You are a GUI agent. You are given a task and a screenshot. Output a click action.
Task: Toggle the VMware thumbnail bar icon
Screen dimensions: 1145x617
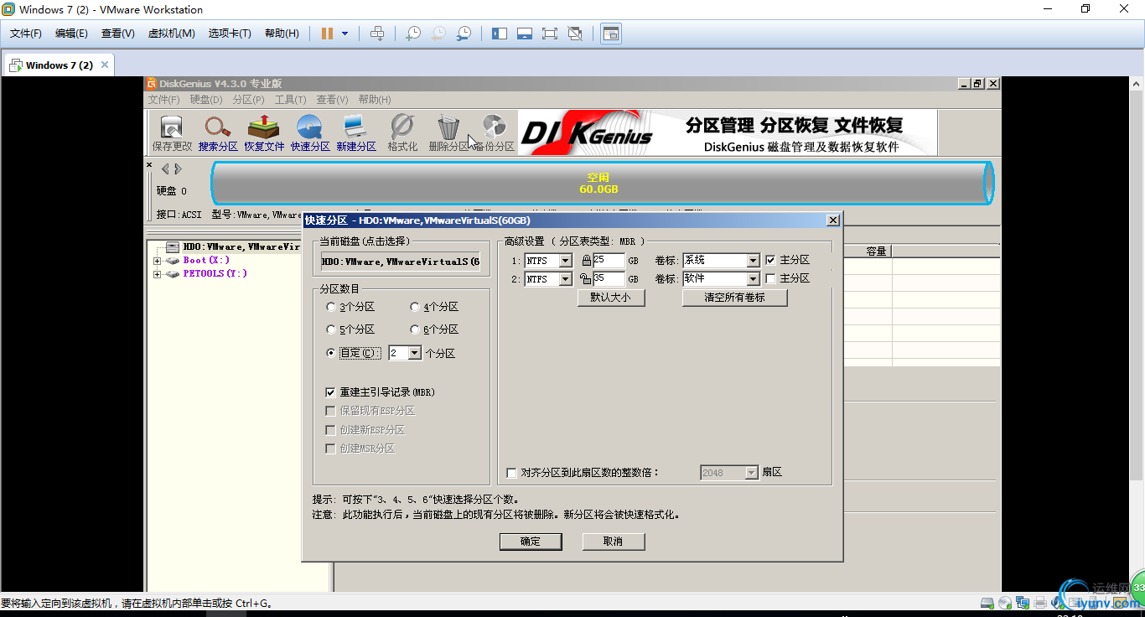(x=525, y=34)
